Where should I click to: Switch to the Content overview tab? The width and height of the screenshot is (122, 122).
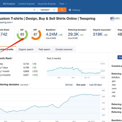point(64,49)
